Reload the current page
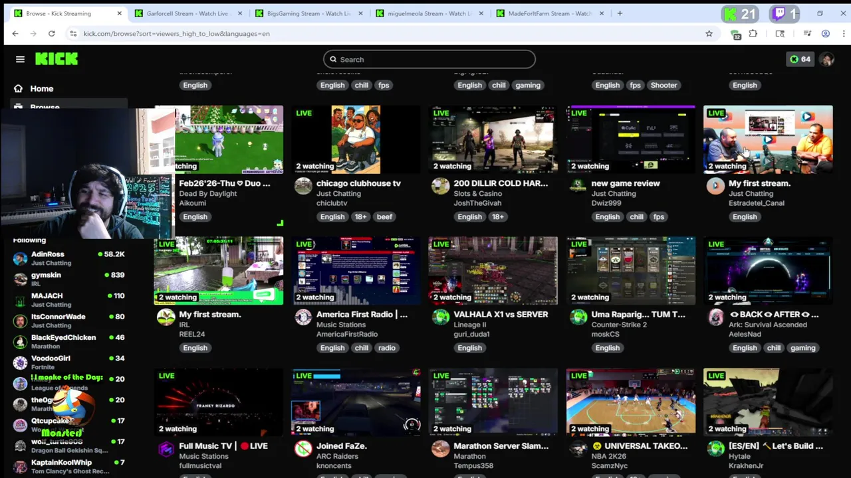The width and height of the screenshot is (851, 478). pyautogui.click(x=51, y=33)
